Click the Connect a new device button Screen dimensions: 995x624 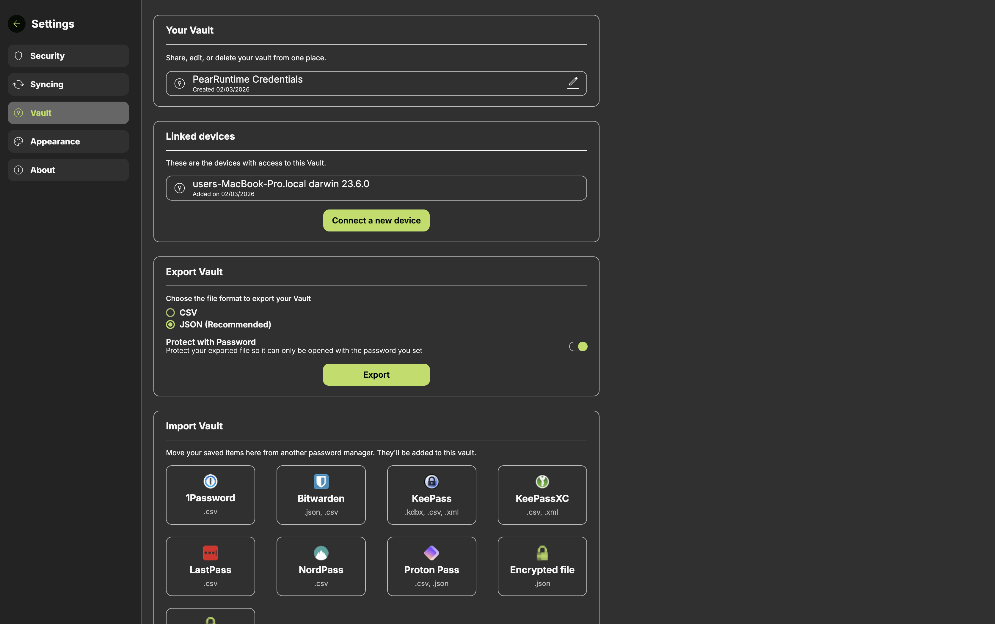click(376, 220)
